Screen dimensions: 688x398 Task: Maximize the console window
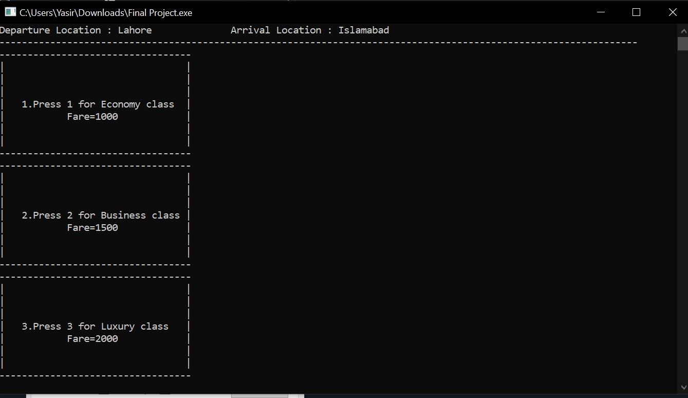click(x=636, y=12)
